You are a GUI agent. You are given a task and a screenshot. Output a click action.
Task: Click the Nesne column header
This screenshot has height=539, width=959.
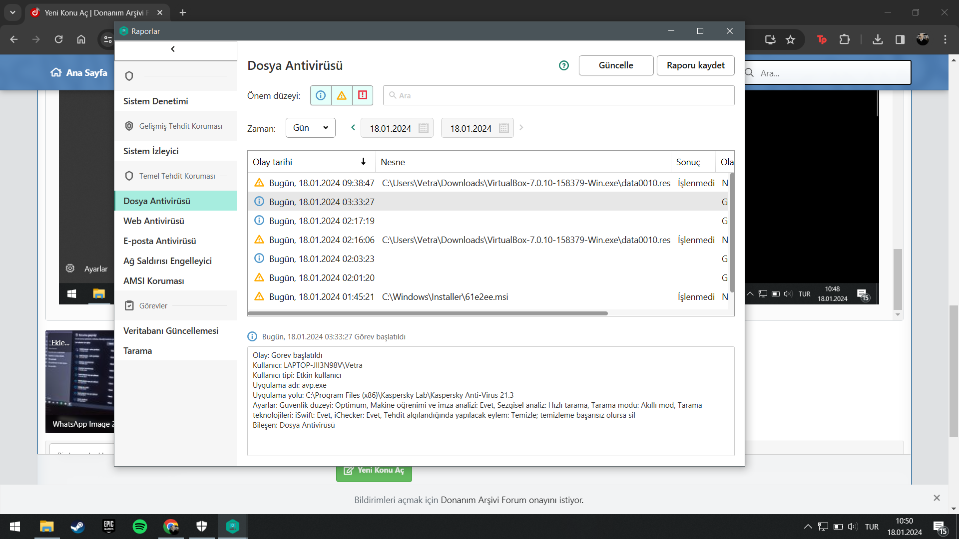523,162
